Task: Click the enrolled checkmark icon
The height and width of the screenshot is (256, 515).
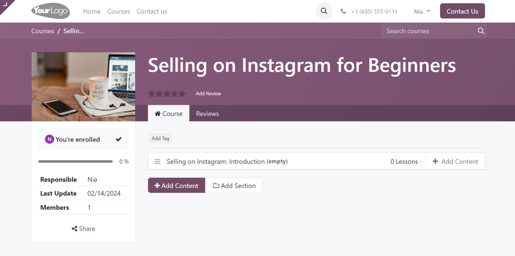Action: pos(119,139)
